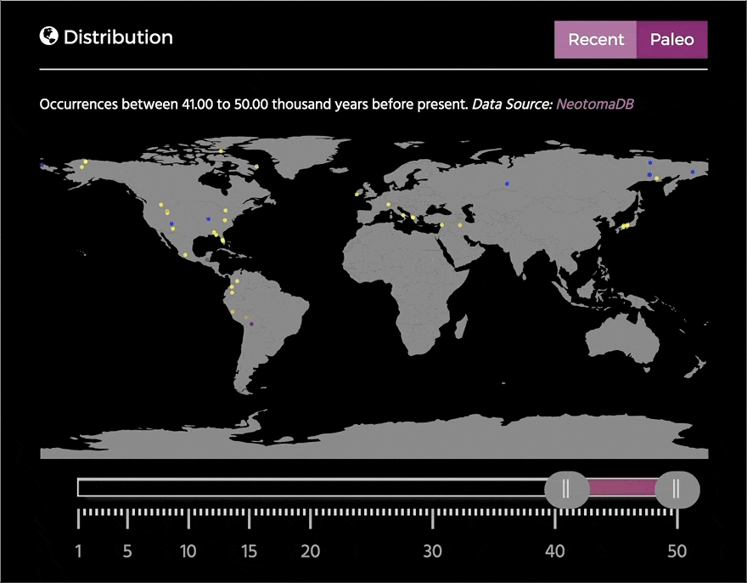Switch to the Recent tab
The image size is (747, 583).
click(596, 40)
